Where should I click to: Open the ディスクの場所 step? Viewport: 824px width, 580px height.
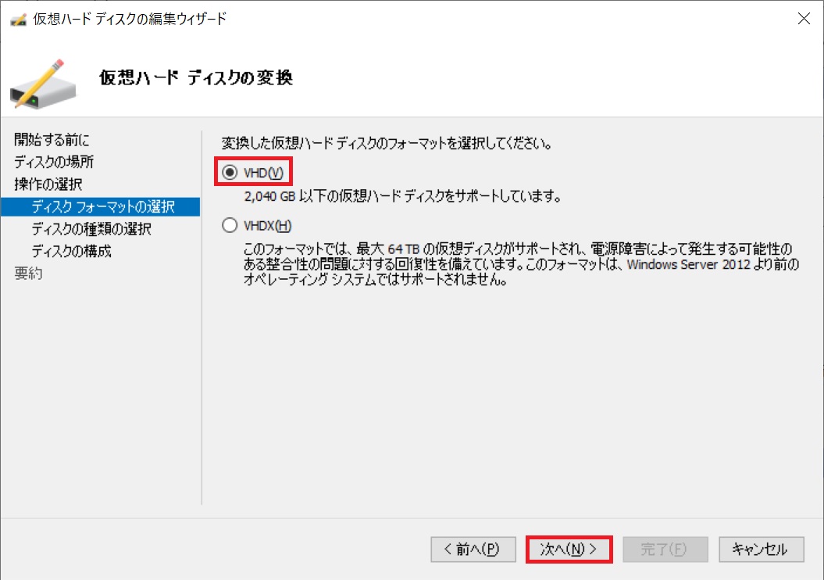54,162
